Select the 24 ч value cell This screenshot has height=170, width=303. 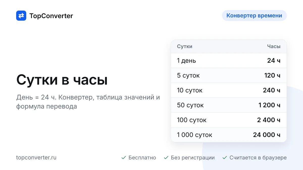click(x=274, y=60)
